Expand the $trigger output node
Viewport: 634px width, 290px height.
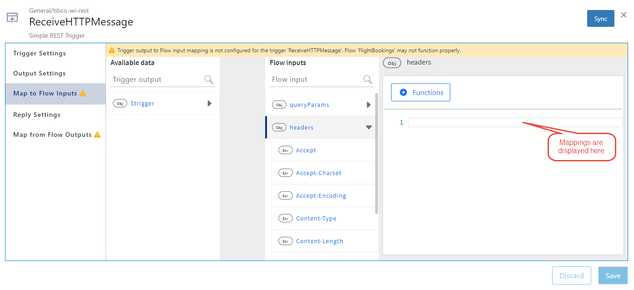210,104
